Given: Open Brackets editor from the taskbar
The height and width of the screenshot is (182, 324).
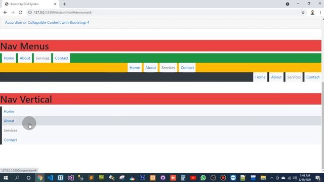Looking at the screenshot, I should point(60,177).
